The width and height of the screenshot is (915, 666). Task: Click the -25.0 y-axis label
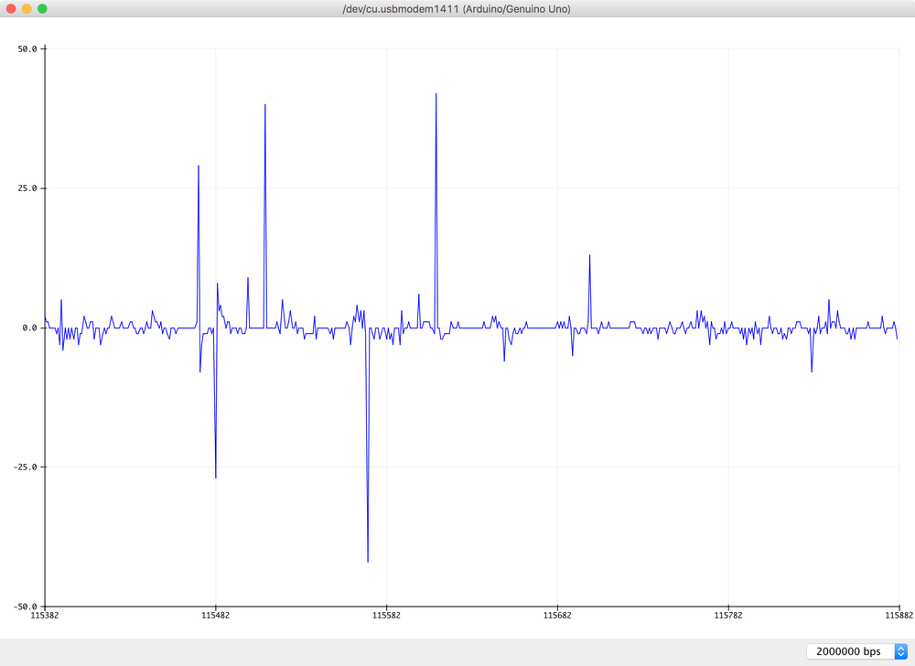[26, 467]
